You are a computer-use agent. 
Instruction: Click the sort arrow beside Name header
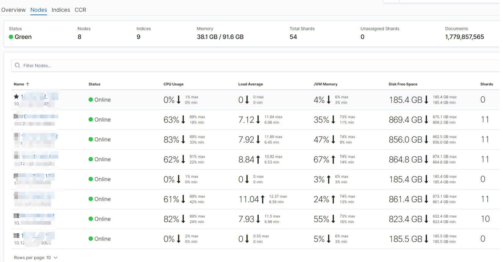click(x=28, y=84)
